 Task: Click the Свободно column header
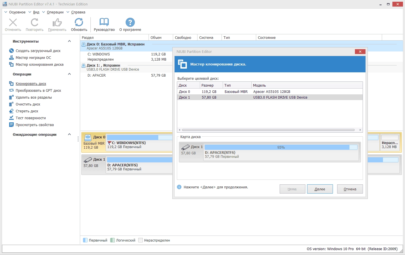pyautogui.click(x=185, y=37)
